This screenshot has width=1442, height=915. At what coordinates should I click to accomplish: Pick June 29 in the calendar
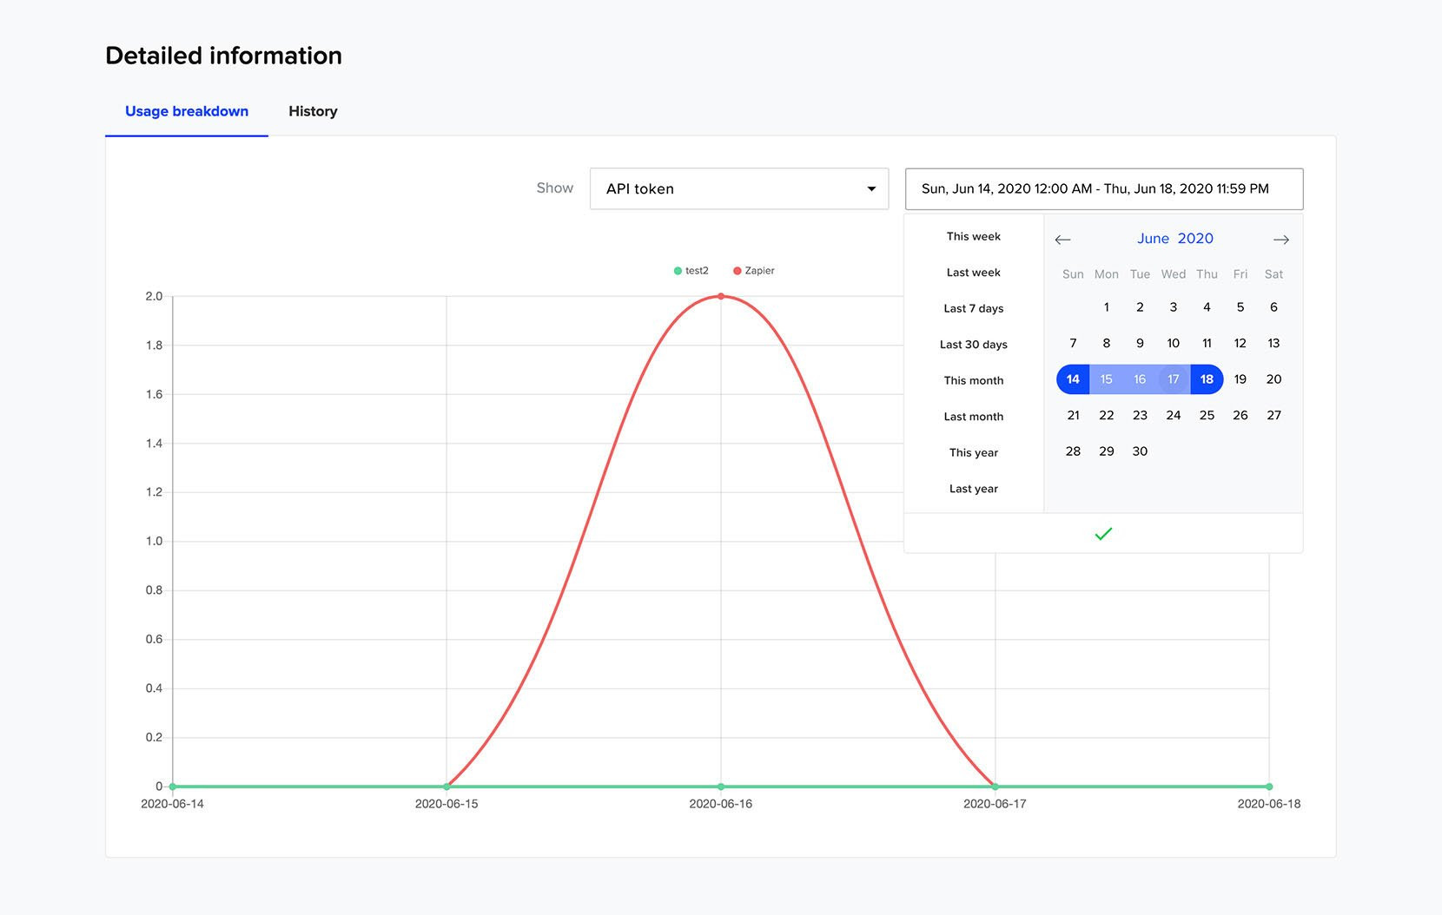tap(1107, 451)
